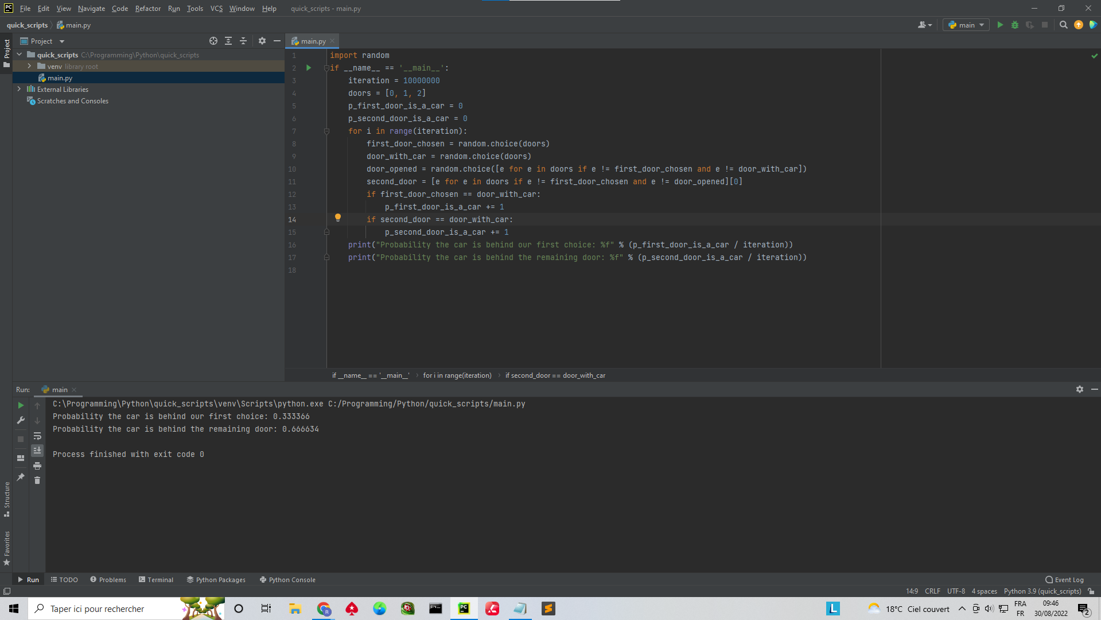Toggle scroll to end in Run console

click(37, 451)
